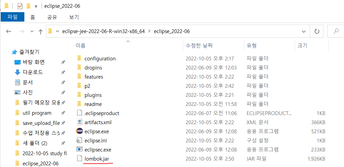Unpin 새 폴더 (2) using its pin icon

(63, 144)
